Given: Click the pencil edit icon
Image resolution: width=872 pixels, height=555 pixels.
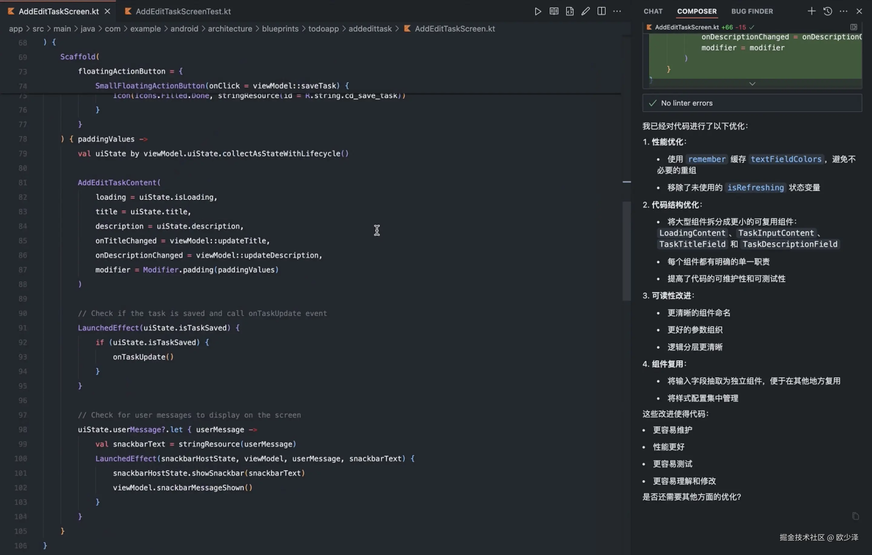Looking at the screenshot, I should pyautogui.click(x=585, y=11).
